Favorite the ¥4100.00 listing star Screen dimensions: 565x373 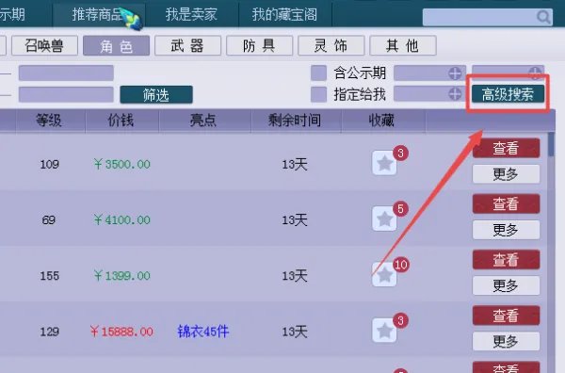tap(384, 219)
